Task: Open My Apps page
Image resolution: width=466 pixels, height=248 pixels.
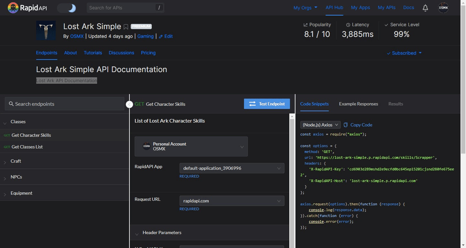Action: point(361,7)
